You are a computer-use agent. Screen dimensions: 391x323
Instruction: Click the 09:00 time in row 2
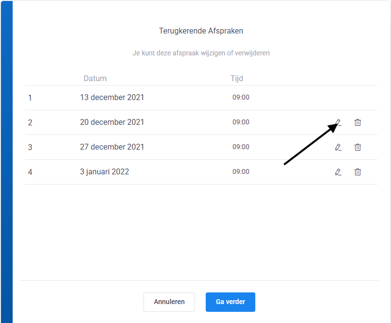241,122
